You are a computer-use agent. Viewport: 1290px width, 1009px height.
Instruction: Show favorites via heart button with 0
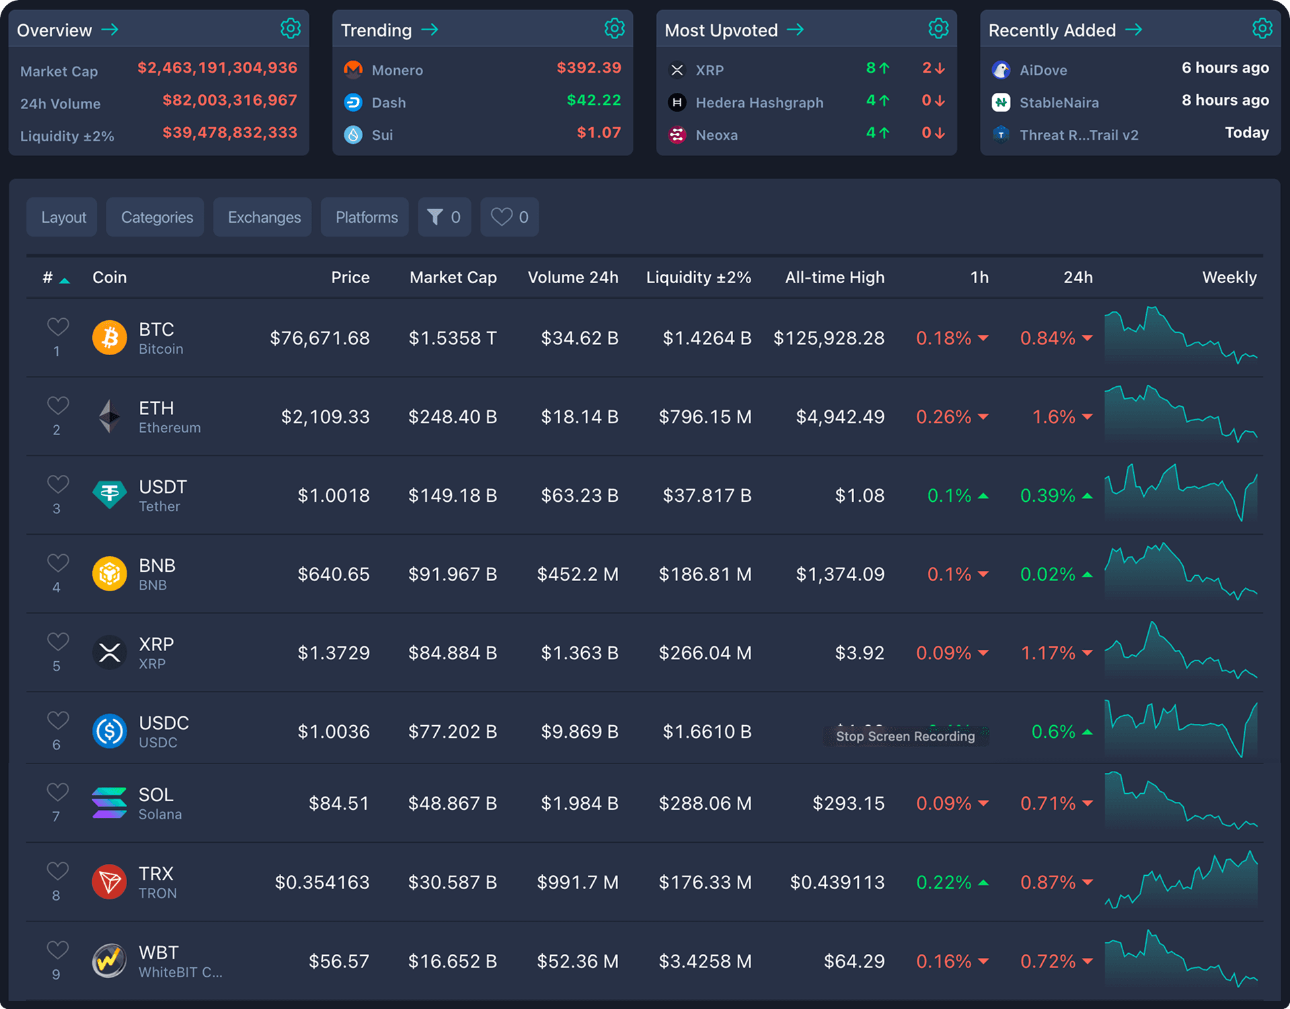509,217
